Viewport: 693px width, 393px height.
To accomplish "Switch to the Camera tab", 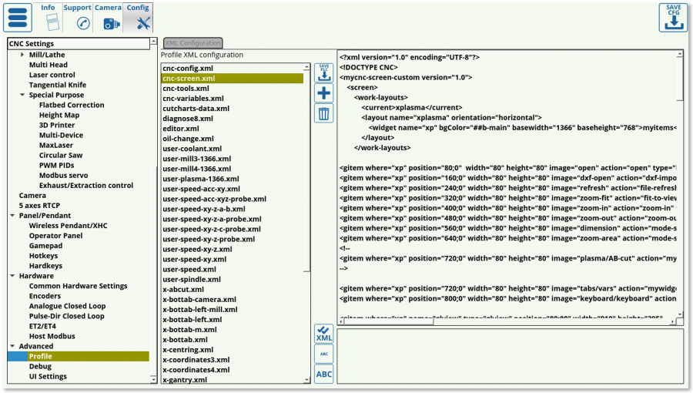I will point(108,17).
